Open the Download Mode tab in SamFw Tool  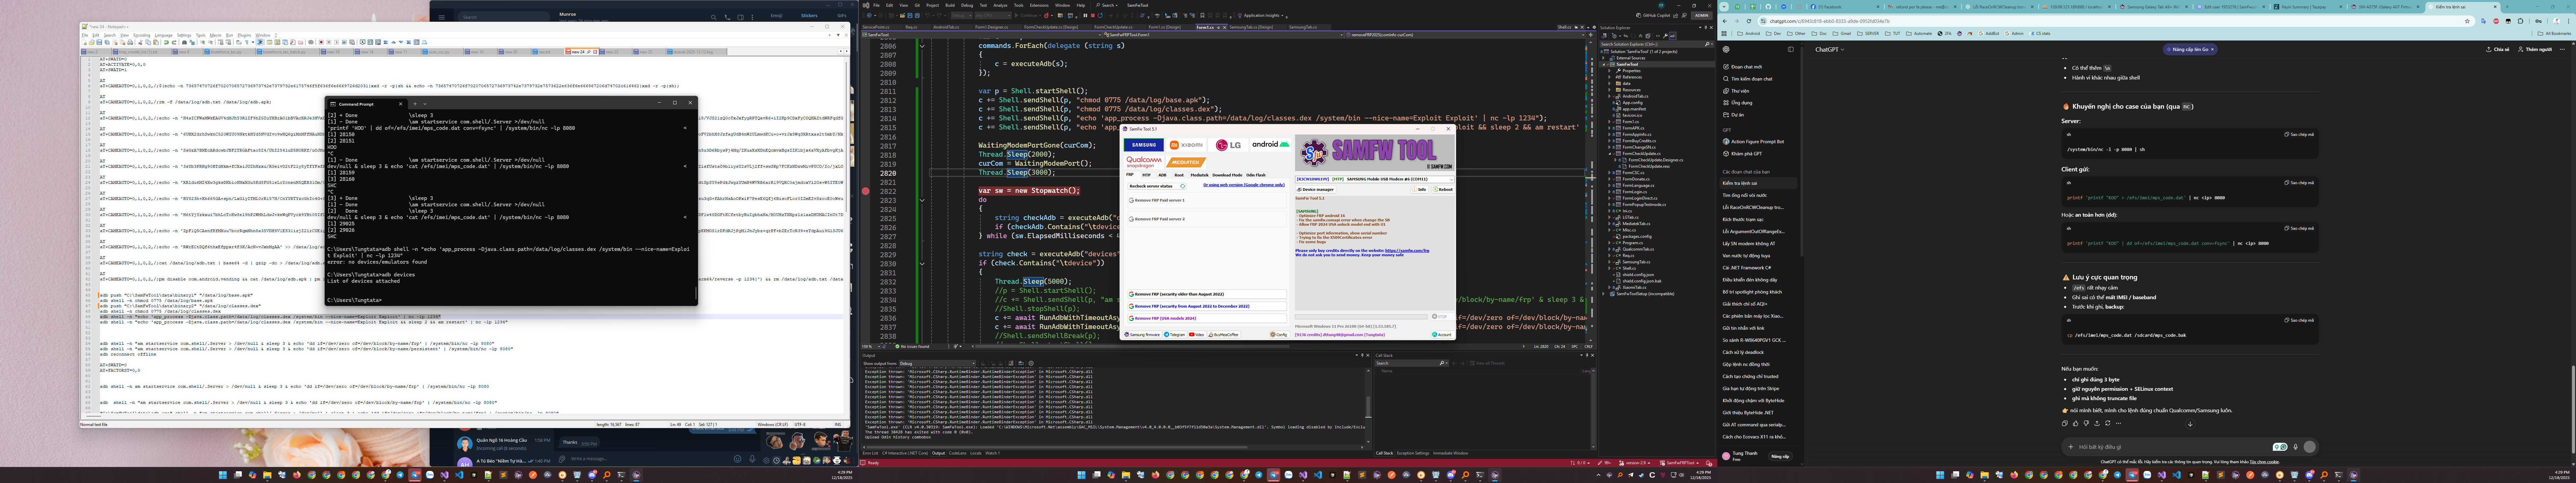tap(1227, 175)
